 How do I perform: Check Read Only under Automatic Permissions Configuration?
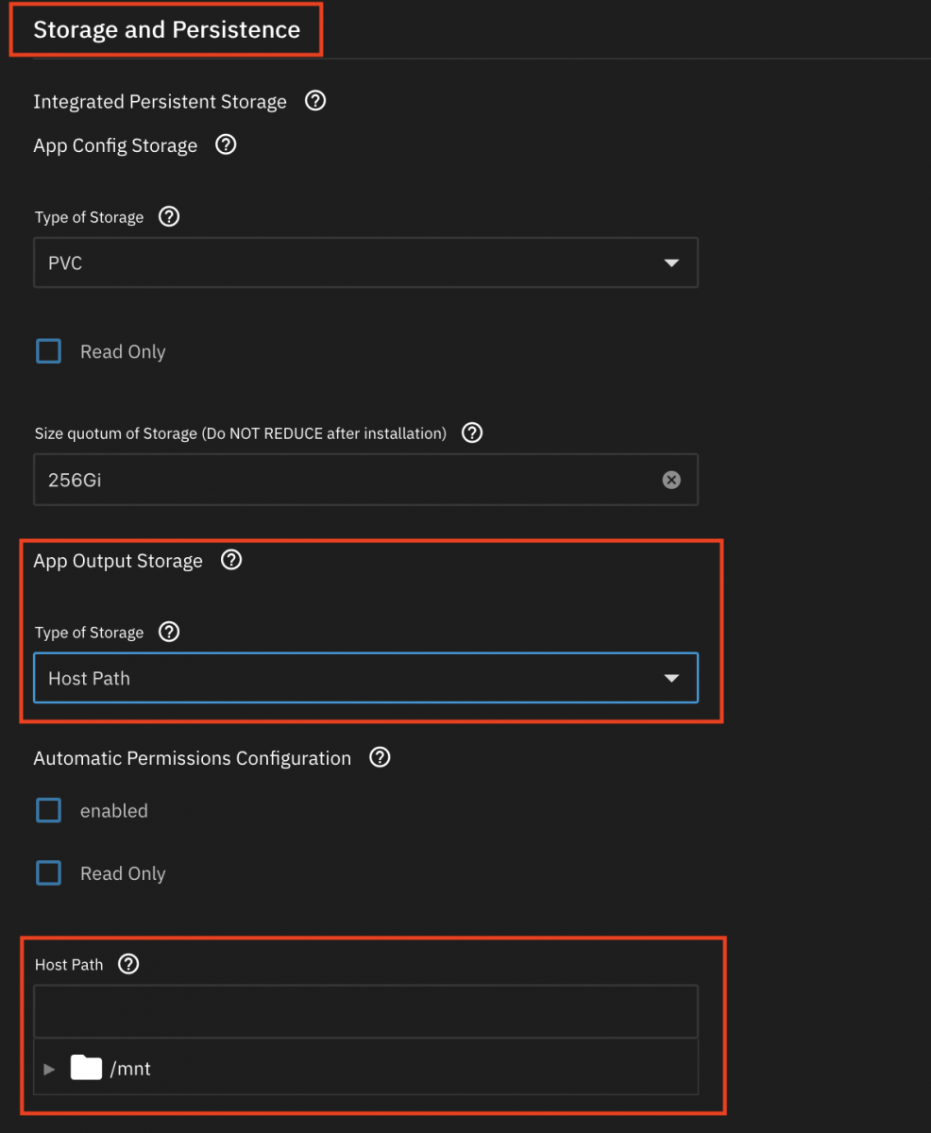(x=49, y=873)
